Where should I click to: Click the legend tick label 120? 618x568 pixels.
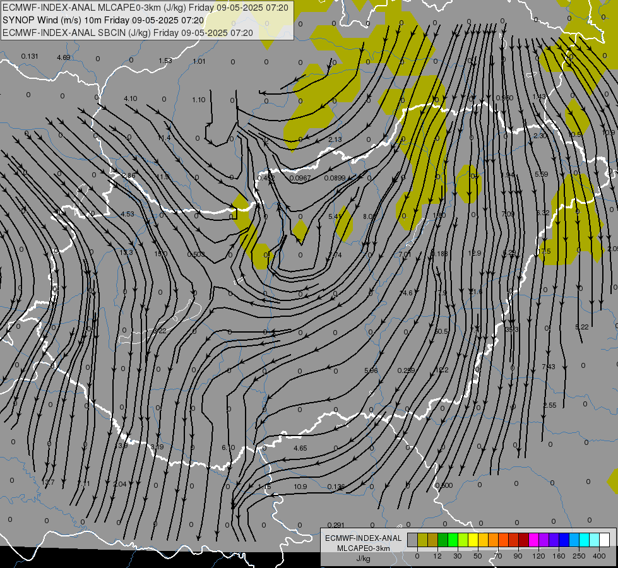(x=538, y=556)
